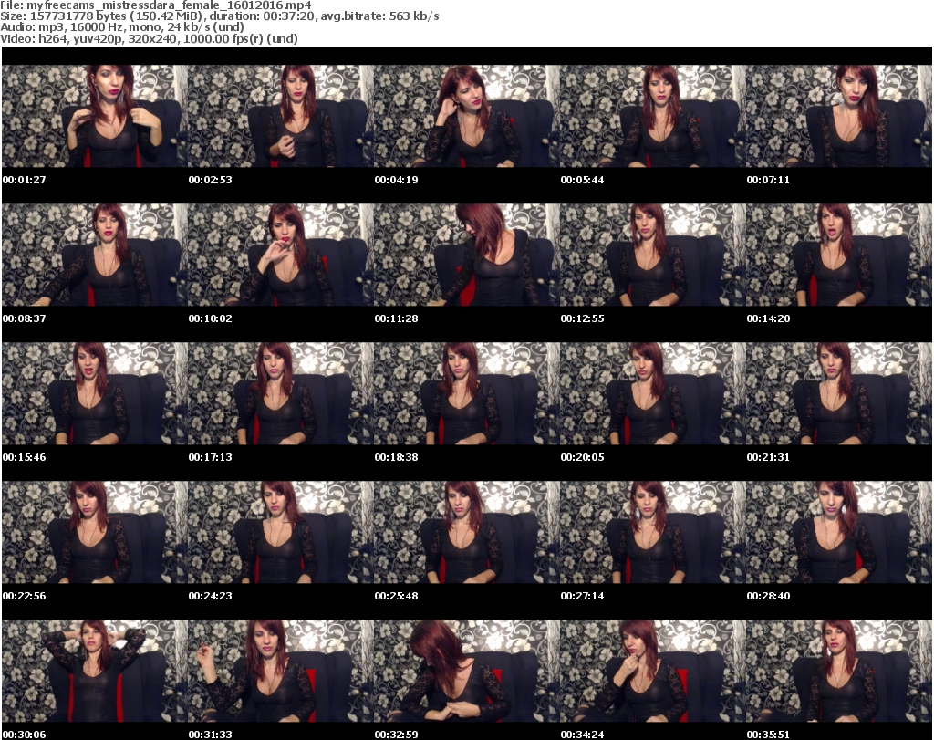Click the timestamp text 00:30:06

pyautogui.click(x=24, y=735)
